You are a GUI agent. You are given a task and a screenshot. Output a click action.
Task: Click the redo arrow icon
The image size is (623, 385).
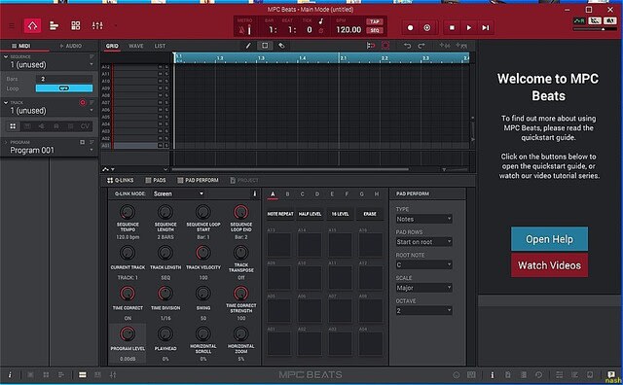421,46
